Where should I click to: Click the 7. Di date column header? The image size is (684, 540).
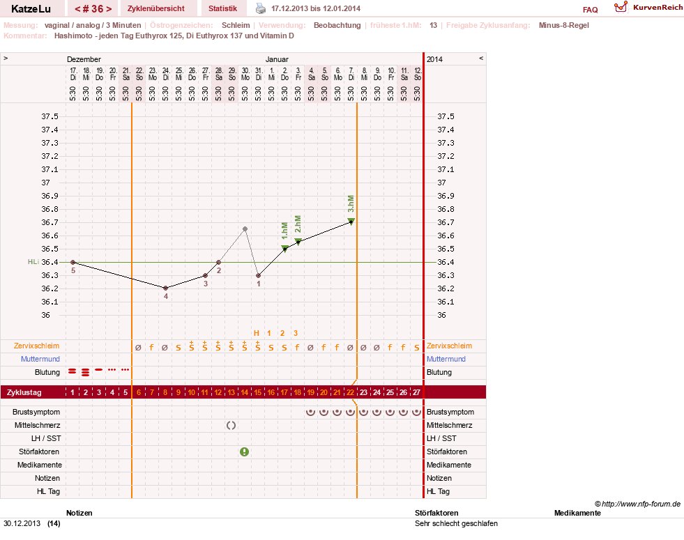point(351,74)
